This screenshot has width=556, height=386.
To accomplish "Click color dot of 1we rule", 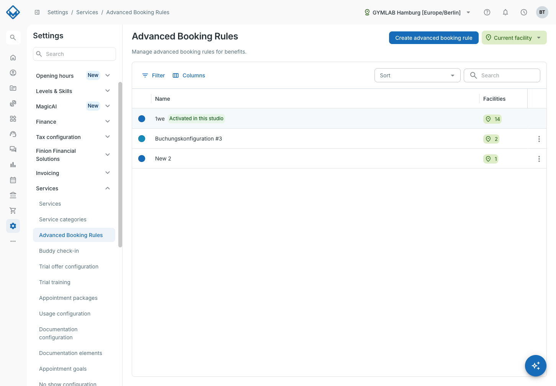I will click(x=142, y=119).
